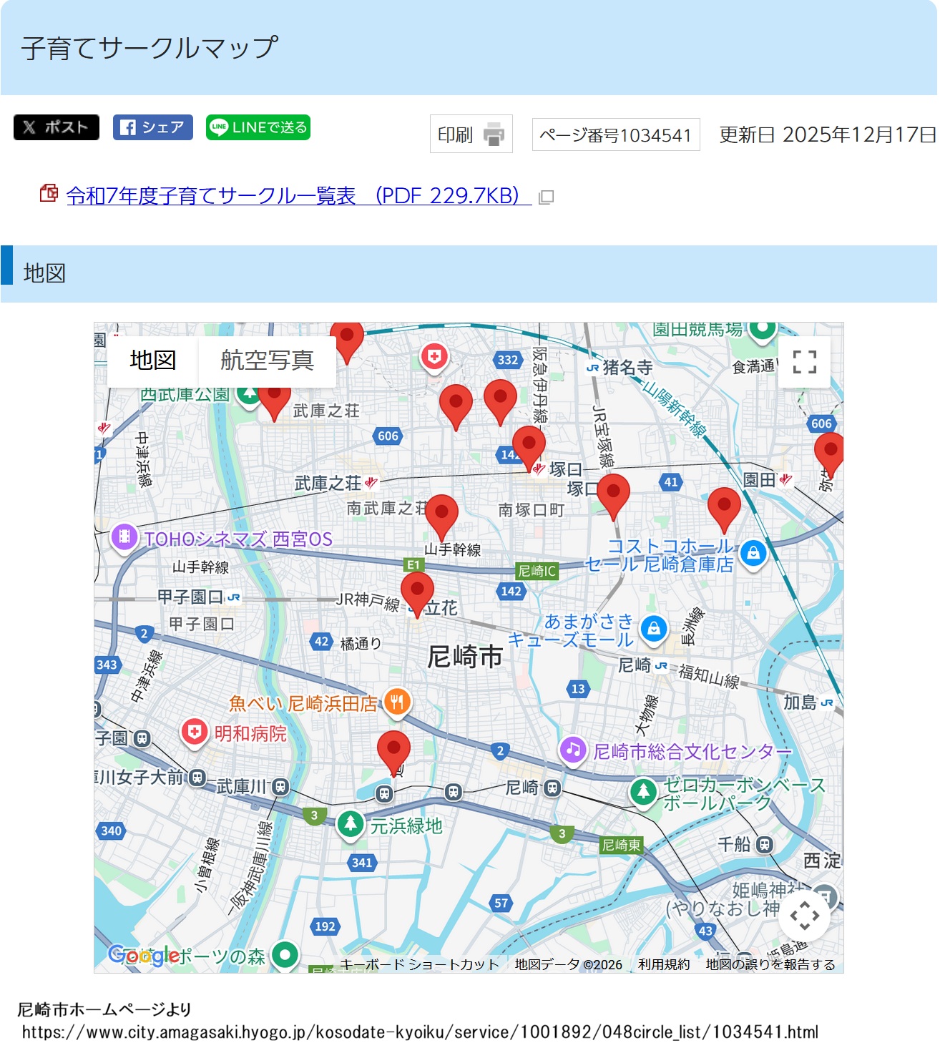Viewport: 950px width, 1058px height.
Task: Click the TOHOシネマズ 西宮OS cinema icon
Action: point(124,537)
